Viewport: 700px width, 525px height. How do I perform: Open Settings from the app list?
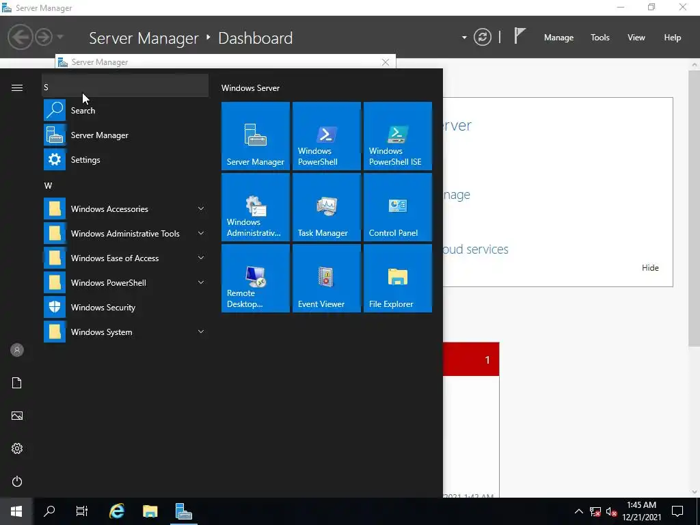[126, 159]
